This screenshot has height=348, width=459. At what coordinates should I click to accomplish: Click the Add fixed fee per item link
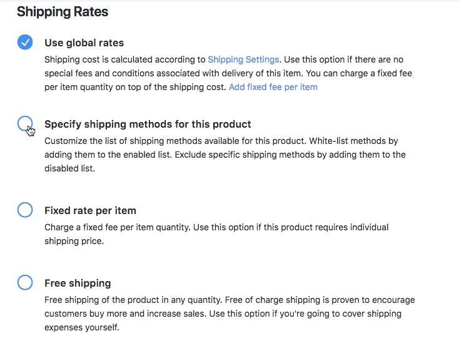(x=273, y=87)
